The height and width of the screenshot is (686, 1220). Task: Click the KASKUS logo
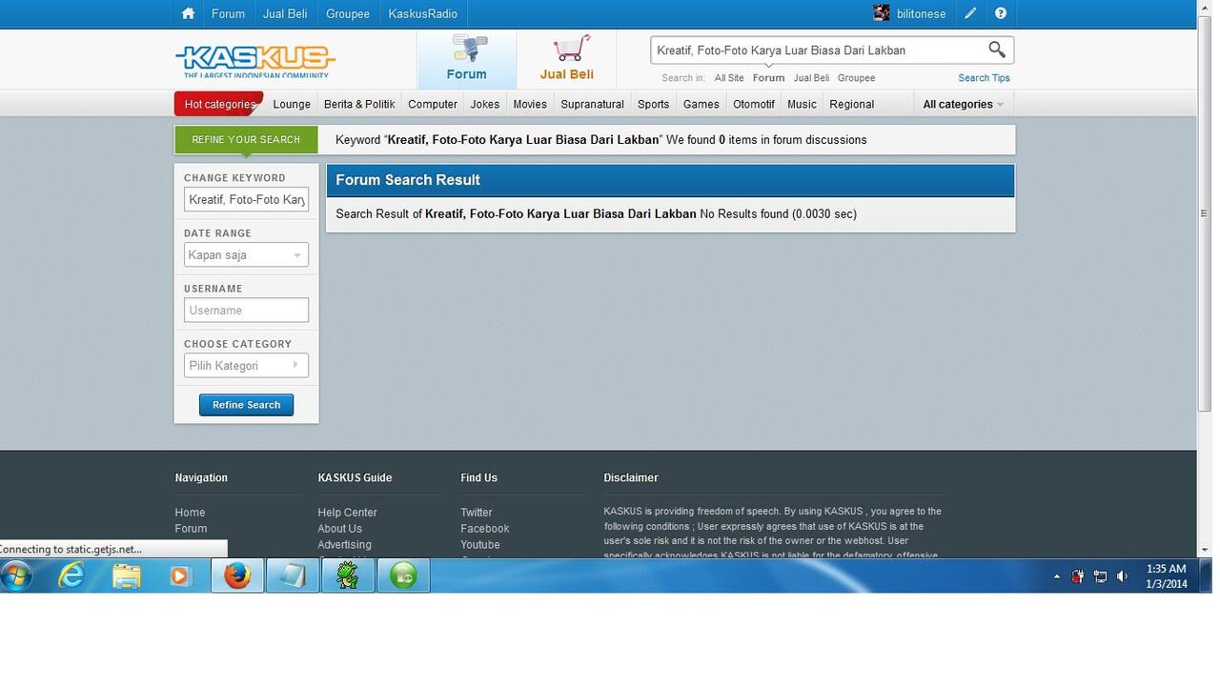(x=255, y=61)
